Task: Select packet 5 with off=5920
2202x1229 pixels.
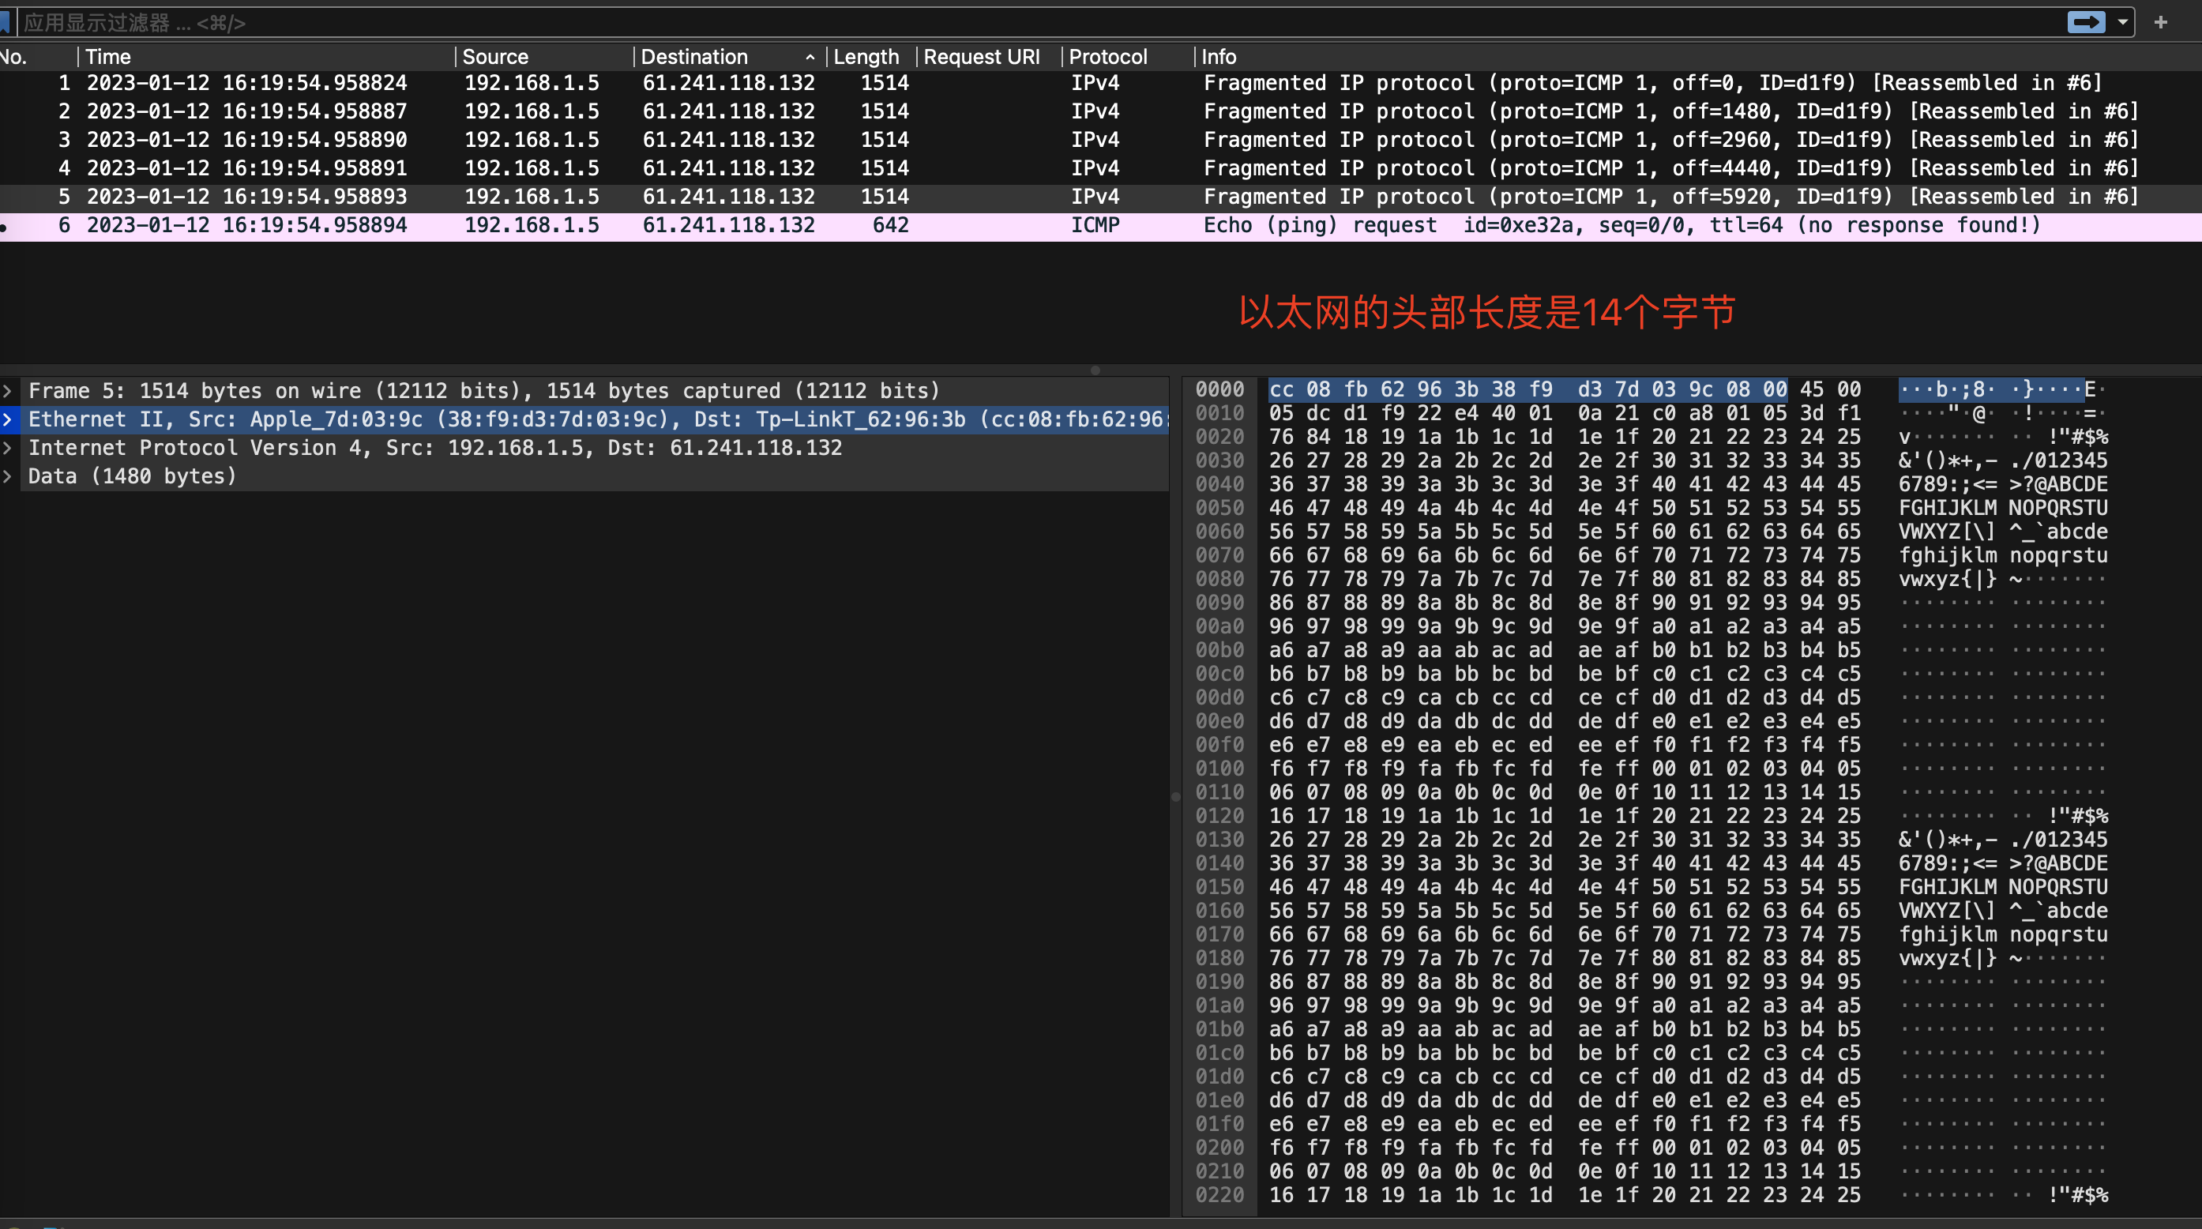Action: 1101,197
